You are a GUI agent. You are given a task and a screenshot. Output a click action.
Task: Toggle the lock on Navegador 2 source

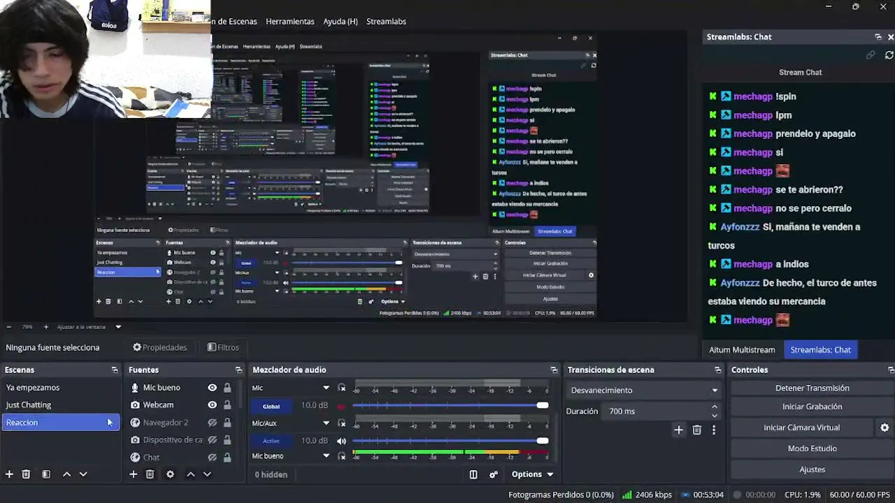pyautogui.click(x=227, y=423)
